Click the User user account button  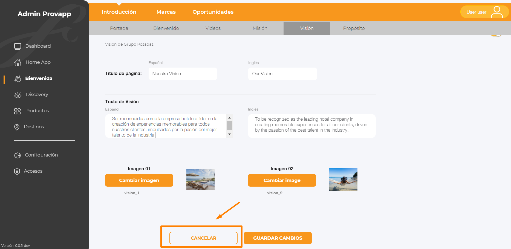coord(484,12)
